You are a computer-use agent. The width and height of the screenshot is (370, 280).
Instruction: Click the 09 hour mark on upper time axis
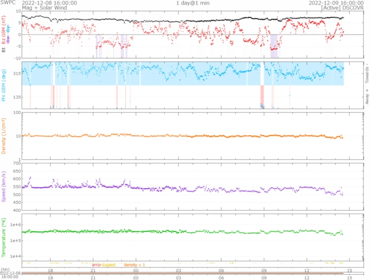pos(264,270)
